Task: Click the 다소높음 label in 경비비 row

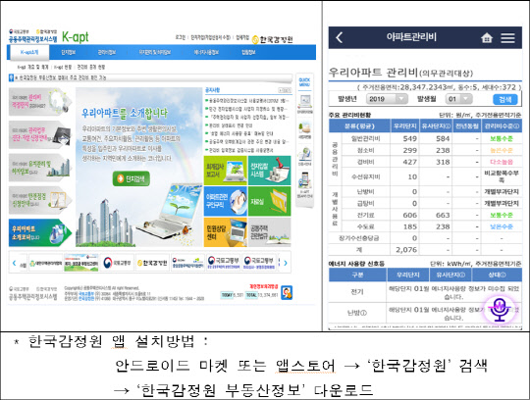Action: 502,162
